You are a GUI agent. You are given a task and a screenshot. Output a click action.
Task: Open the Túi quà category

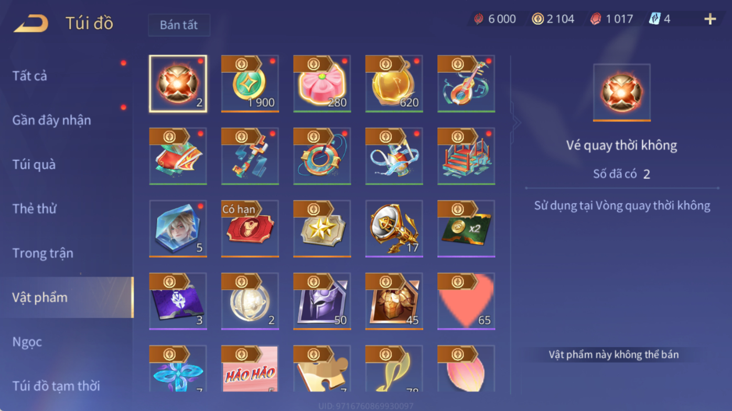click(34, 164)
